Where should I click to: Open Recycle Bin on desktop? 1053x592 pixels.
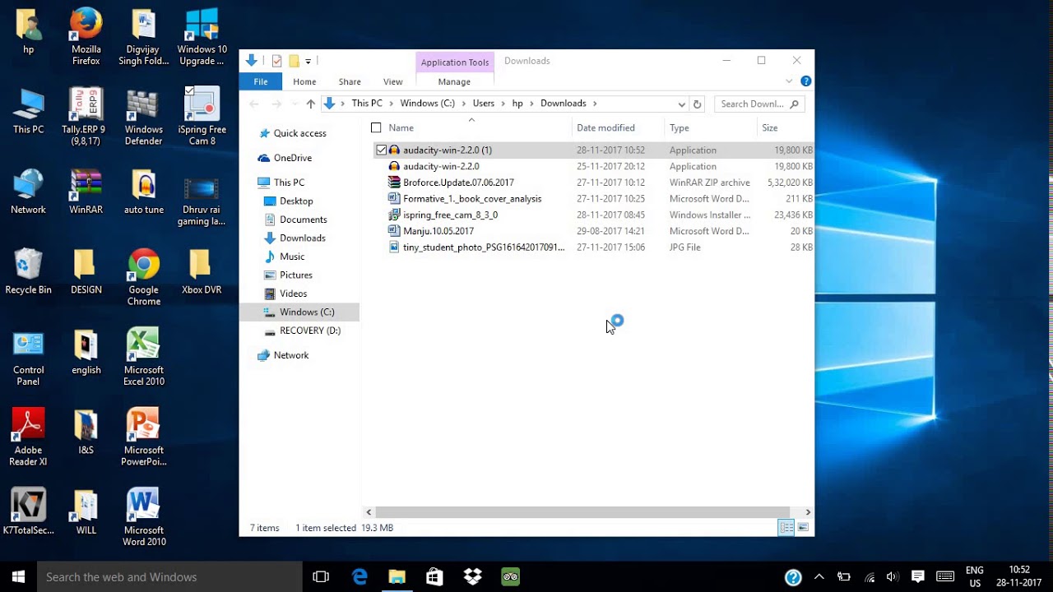click(28, 271)
